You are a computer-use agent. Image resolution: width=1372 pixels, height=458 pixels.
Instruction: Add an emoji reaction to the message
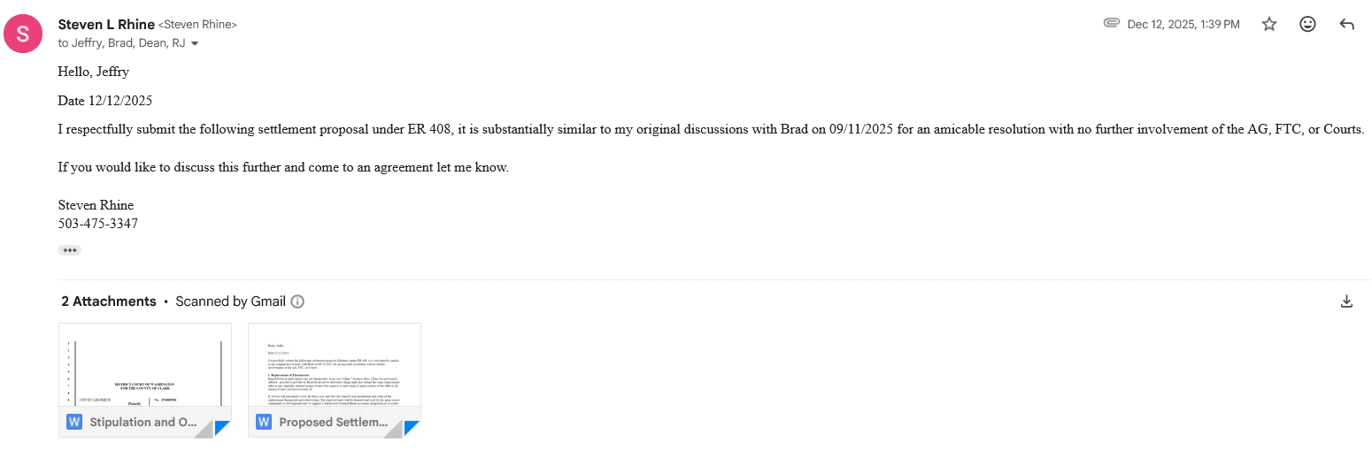(x=1307, y=25)
